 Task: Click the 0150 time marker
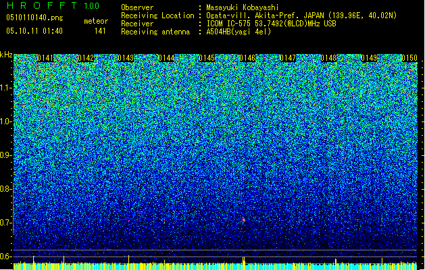coord(409,58)
